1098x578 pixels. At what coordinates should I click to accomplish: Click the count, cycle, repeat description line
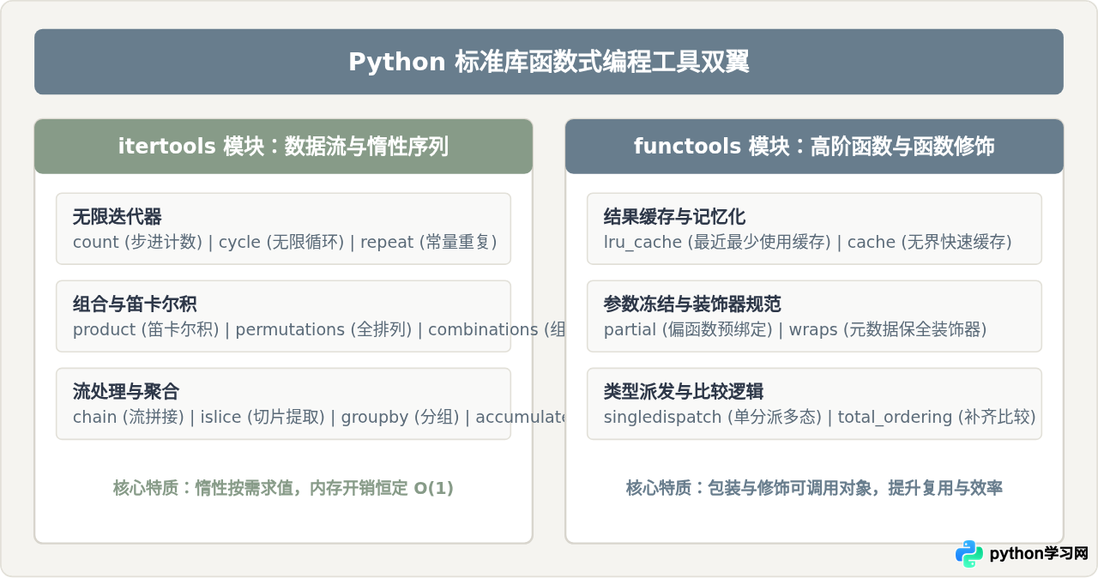point(285,242)
